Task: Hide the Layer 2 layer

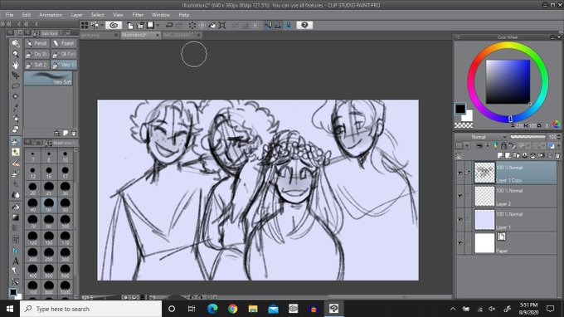Action: pos(459,196)
